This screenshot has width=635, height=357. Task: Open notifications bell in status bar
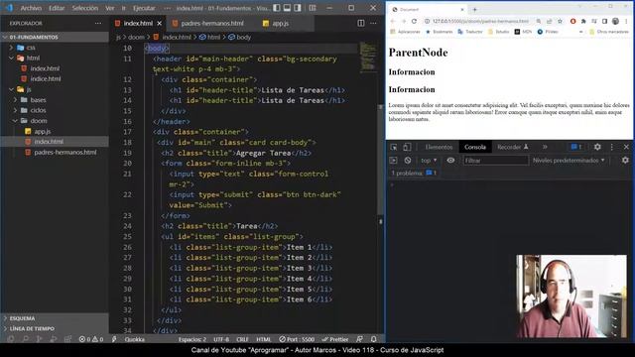374,339
